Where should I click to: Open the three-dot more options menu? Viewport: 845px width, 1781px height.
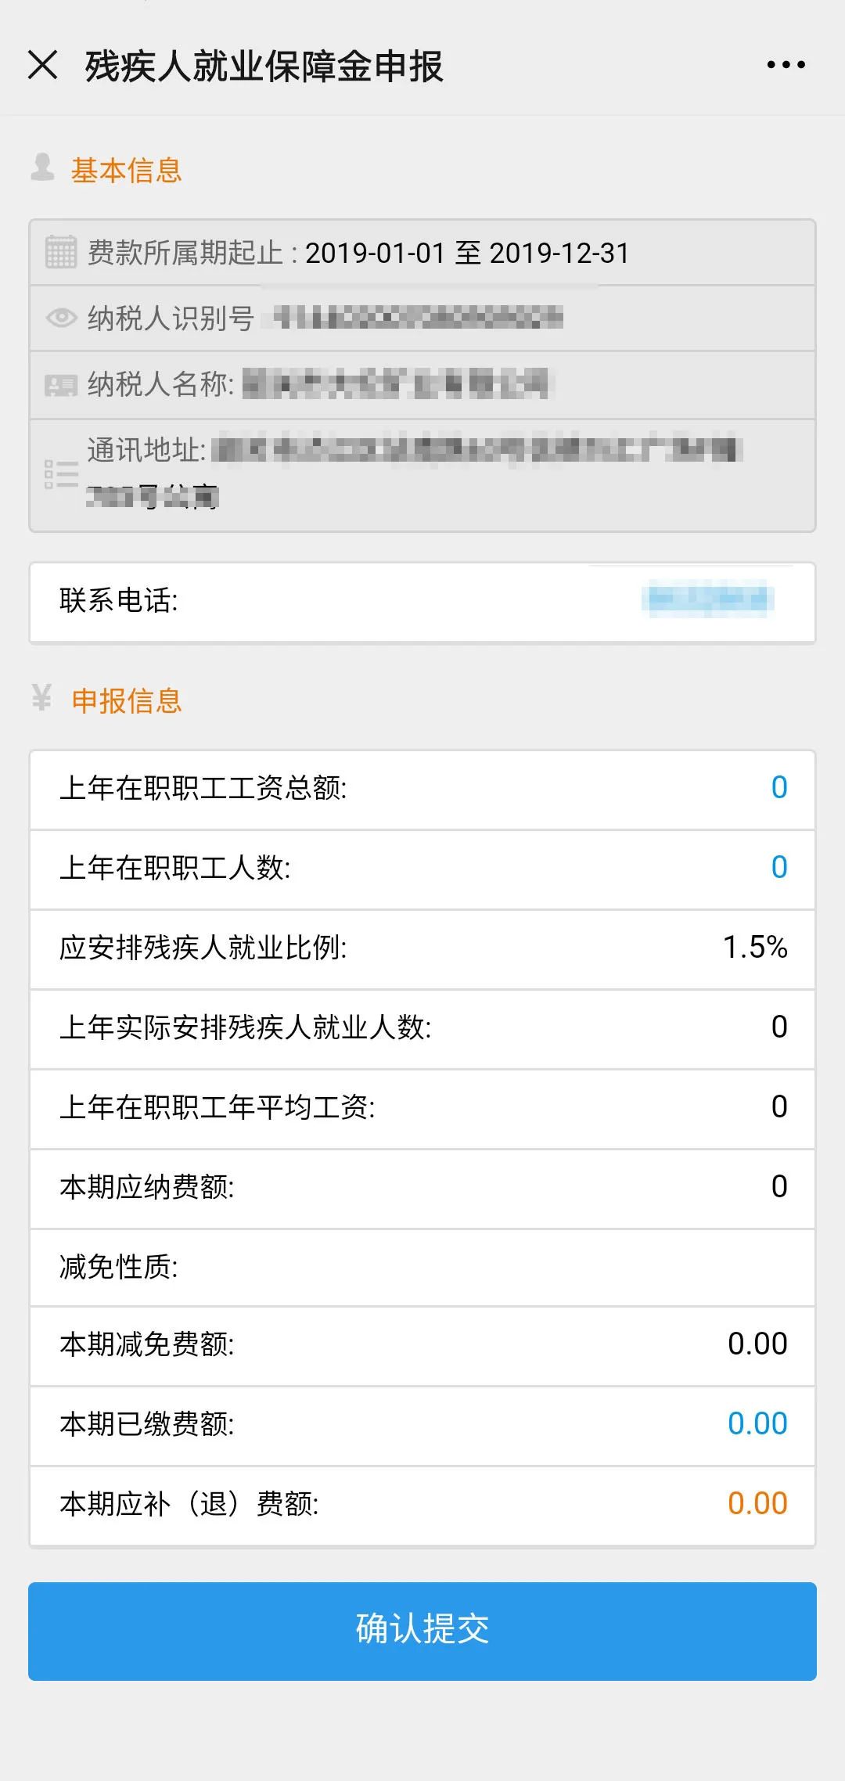786,65
